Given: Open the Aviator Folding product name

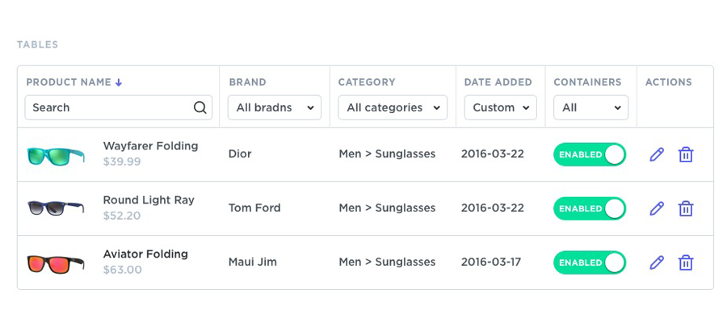Looking at the screenshot, I should pos(145,254).
